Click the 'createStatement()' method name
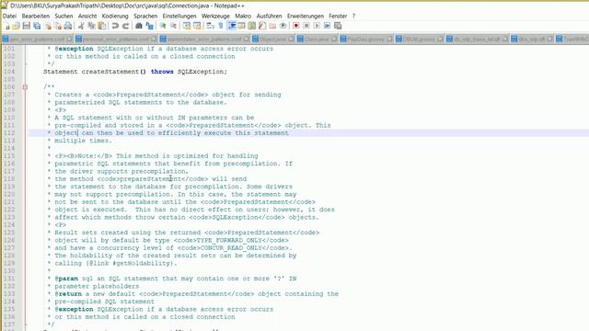This screenshot has height=331, width=589. pyautogui.click(x=113, y=72)
